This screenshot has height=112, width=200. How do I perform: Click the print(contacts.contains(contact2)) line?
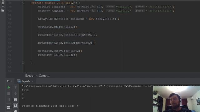coord(67,35)
